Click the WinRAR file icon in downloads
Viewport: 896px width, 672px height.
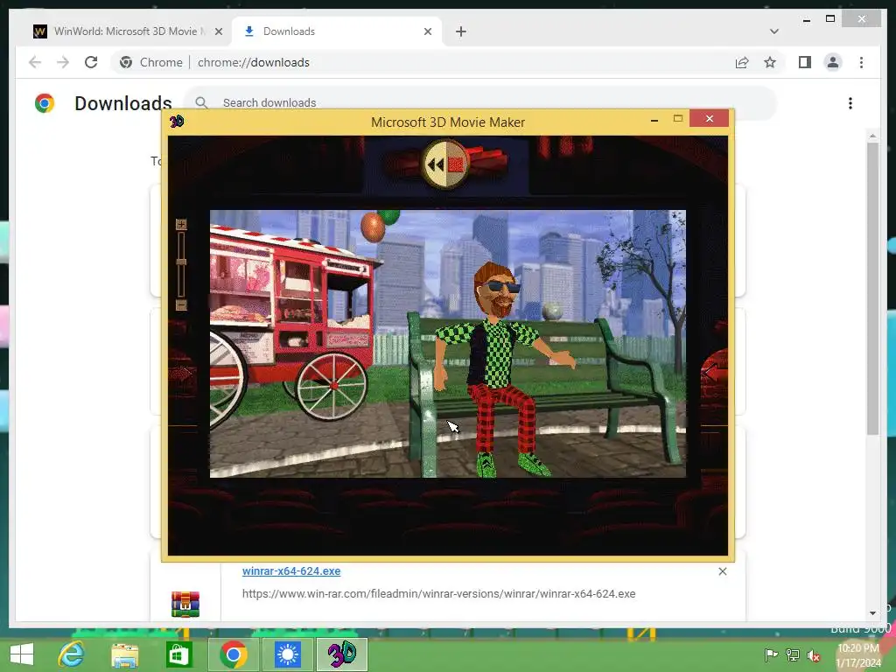pos(185,604)
